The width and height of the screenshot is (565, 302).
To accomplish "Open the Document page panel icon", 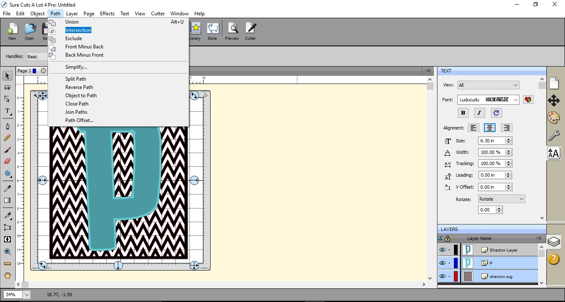I will [554, 83].
